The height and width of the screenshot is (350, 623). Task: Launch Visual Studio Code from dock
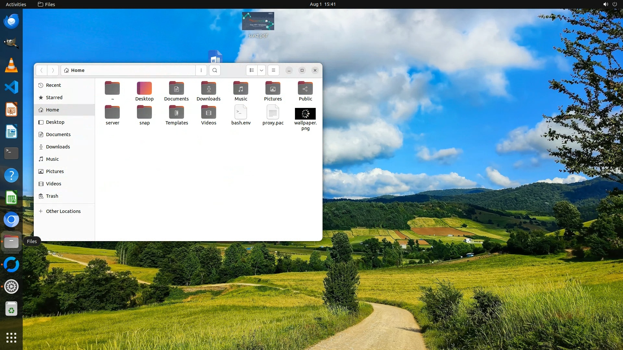pyautogui.click(x=11, y=87)
